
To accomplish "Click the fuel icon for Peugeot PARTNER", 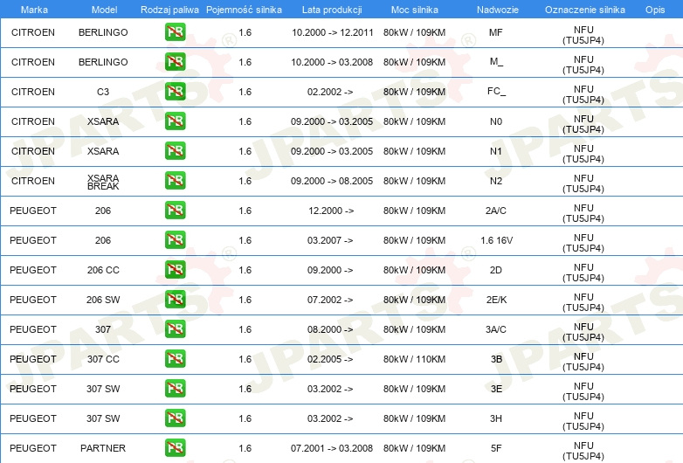I will pyautogui.click(x=175, y=448).
